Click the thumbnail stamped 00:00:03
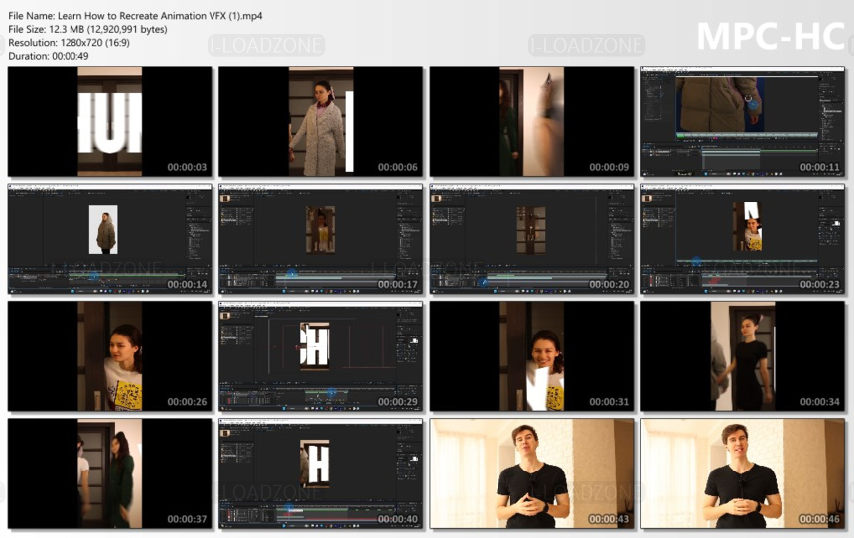The width and height of the screenshot is (854, 538). [109, 121]
